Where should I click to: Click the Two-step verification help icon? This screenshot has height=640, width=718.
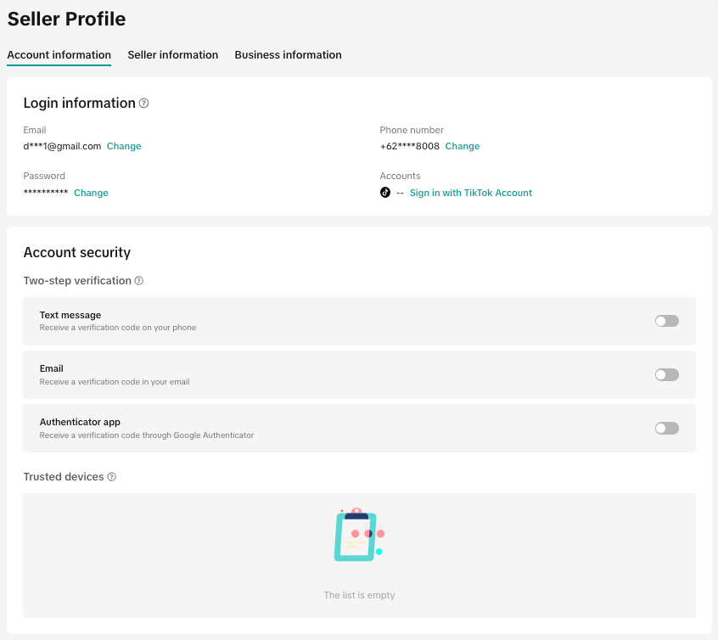tap(139, 281)
